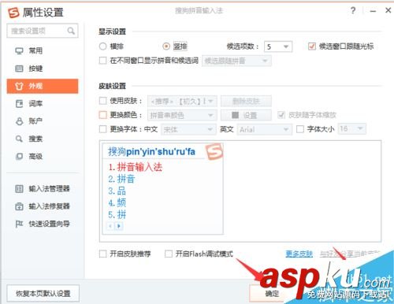Go to the 账户 account section
The height and width of the screenshot is (304, 394).
pyautogui.click(x=43, y=121)
